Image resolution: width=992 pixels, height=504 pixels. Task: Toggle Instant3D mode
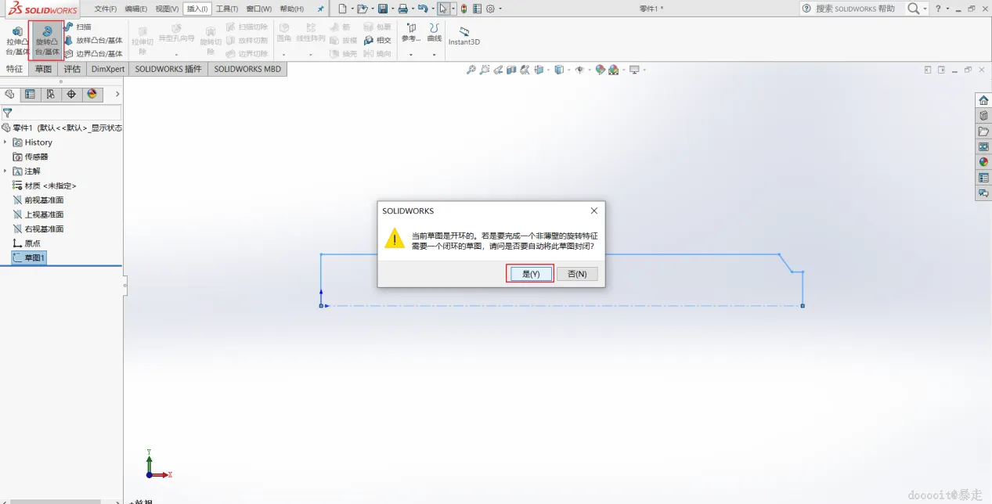[464, 36]
